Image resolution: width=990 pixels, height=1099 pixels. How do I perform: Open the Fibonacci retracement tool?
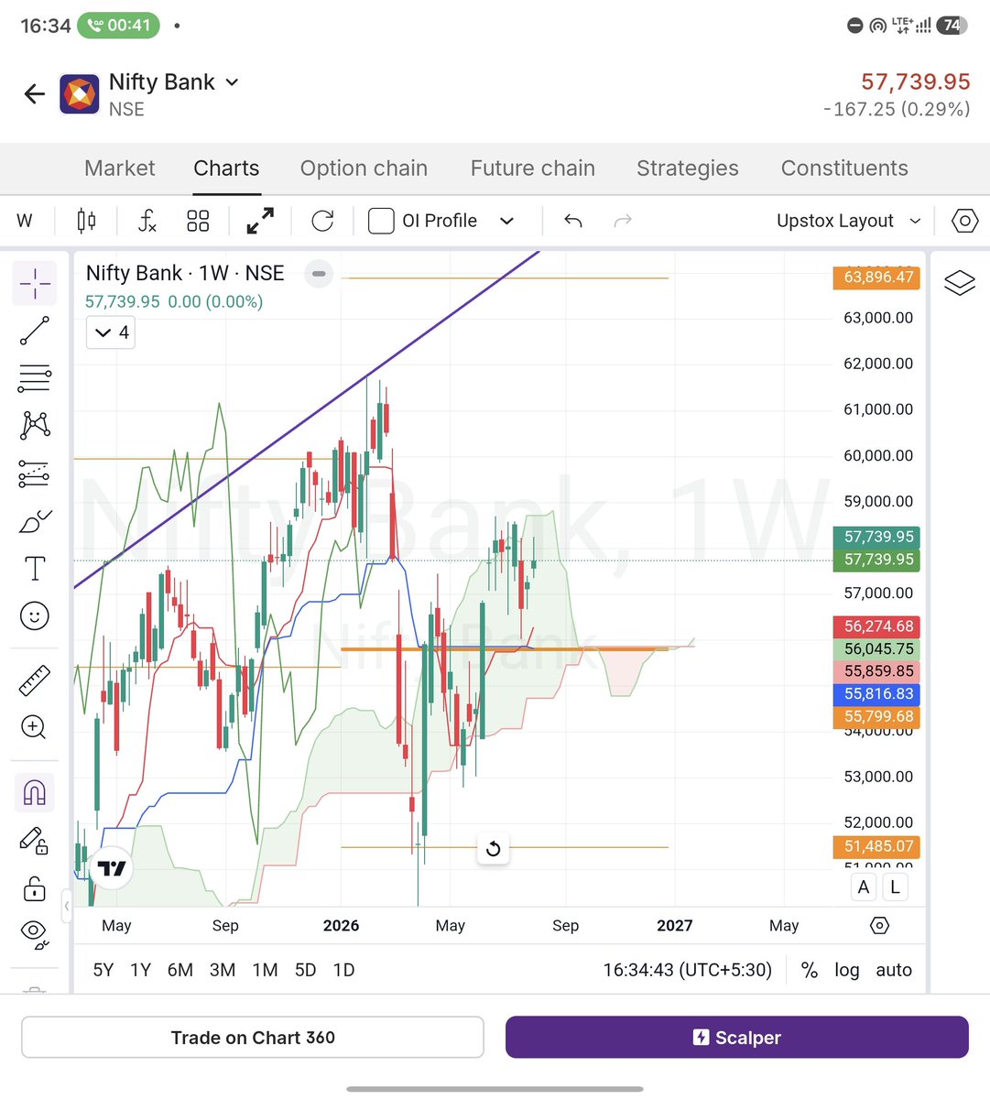point(35,378)
